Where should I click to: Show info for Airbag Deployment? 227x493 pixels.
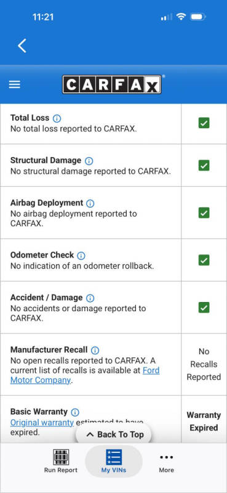(90, 203)
